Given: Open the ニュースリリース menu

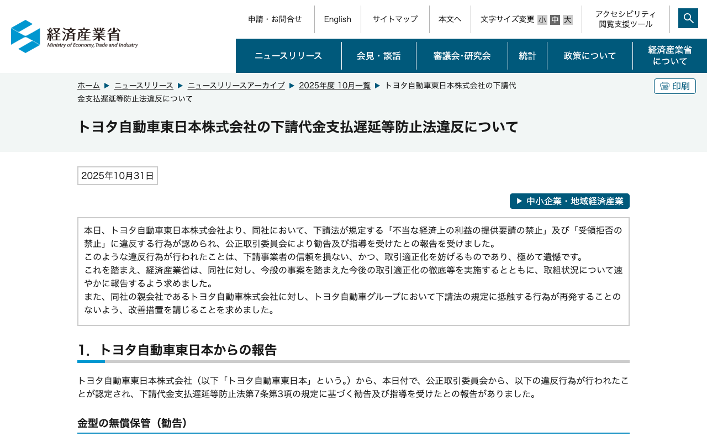Looking at the screenshot, I should pos(288,56).
